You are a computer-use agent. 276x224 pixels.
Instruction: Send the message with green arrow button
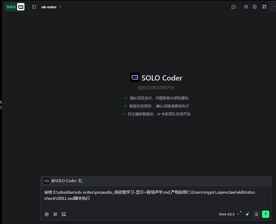pos(266,214)
